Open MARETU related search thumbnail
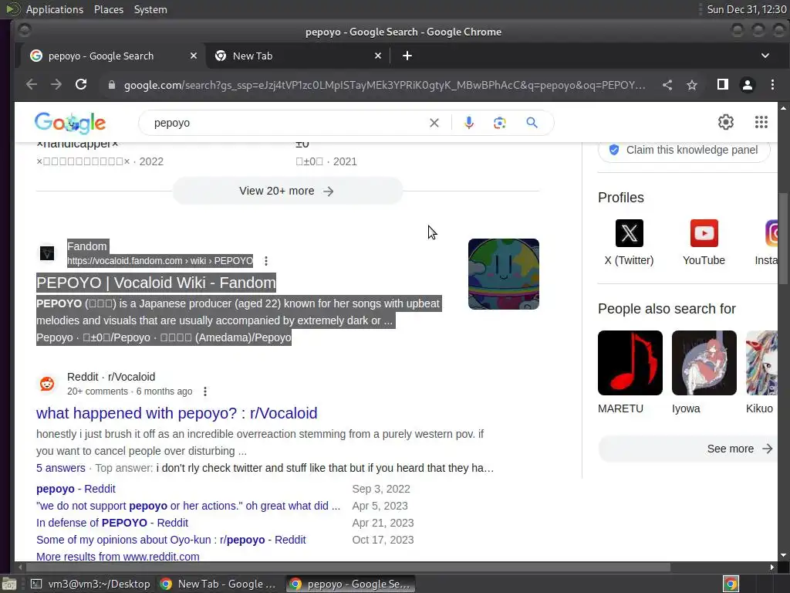Image resolution: width=790 pixels, height=593 pixels. point(630,363)
